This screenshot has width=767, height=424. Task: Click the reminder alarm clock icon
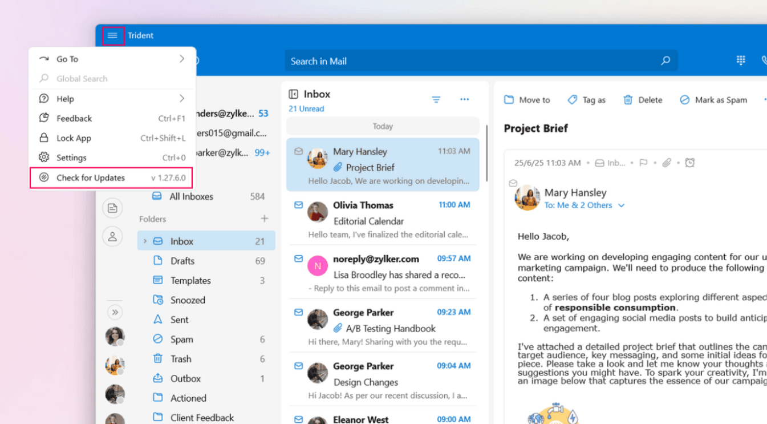[690, 163]
